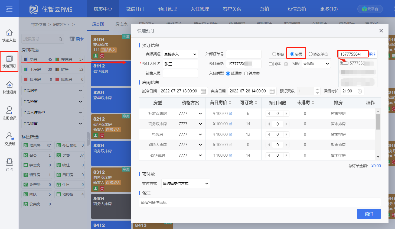The height and width of the screenshot is (229, 395).
Task: Sort by 未排房 column arrows
Action: 313,103
